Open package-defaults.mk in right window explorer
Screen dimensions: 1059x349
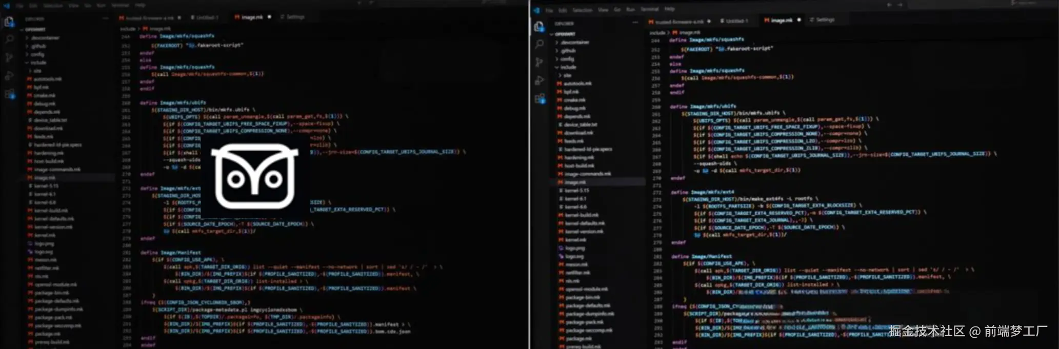click(588, 305)
